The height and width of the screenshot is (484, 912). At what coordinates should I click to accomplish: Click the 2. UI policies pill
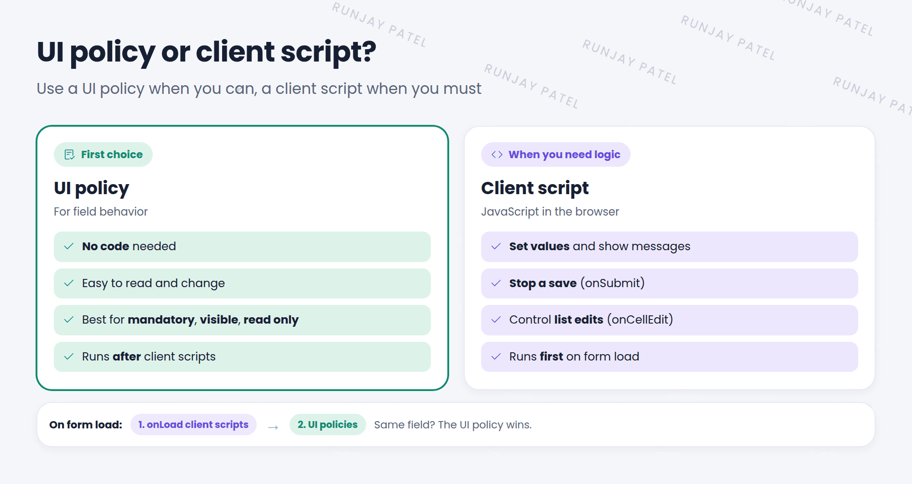point(327,424)
